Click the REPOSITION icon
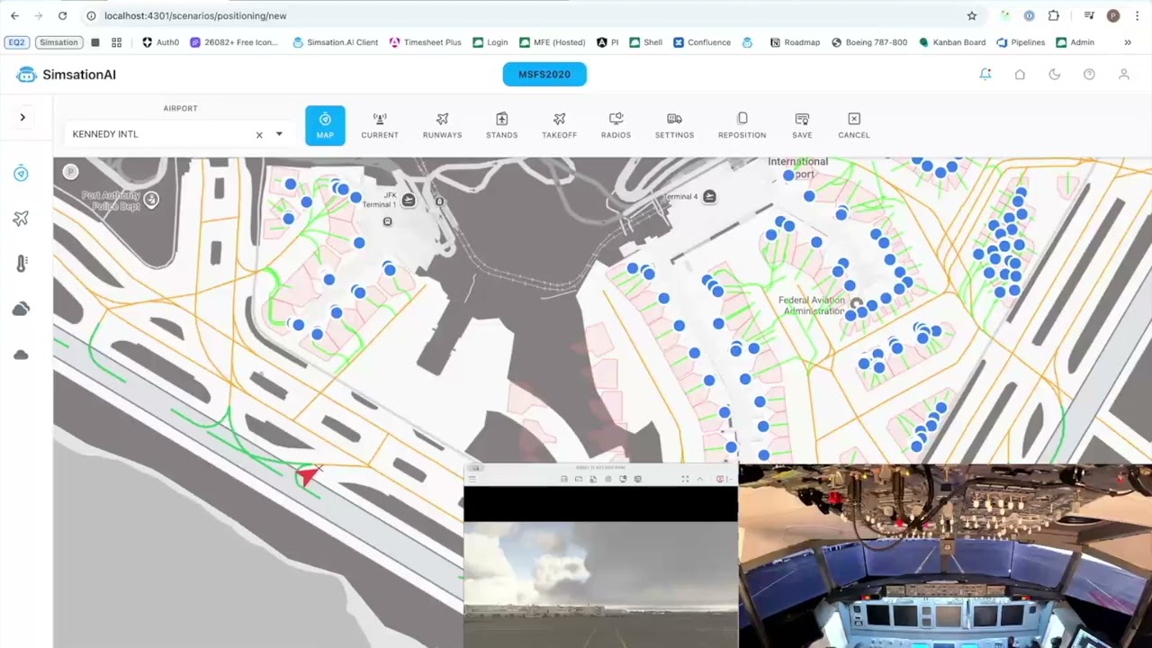 click(742, 119)
